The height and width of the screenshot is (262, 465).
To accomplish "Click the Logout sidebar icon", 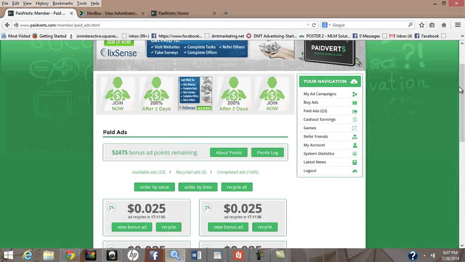I will (x=355, y=171).
